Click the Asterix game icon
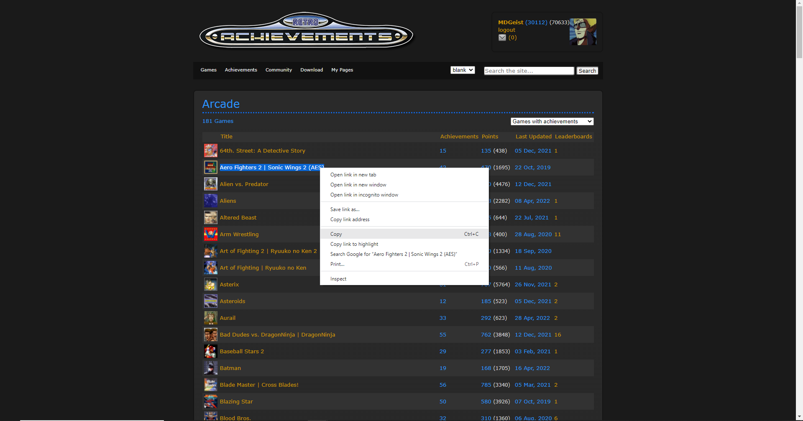 tap(210, 284)
